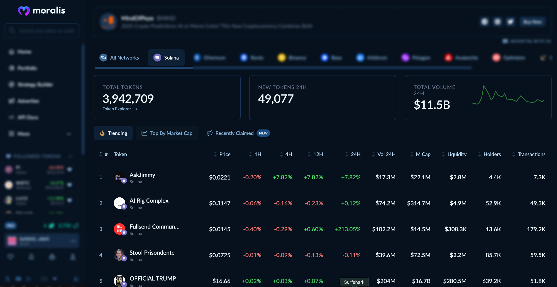This screenshot has height=287, width=557.
Task: Click the $11.5B total volume figure
Action: [432, 105]
